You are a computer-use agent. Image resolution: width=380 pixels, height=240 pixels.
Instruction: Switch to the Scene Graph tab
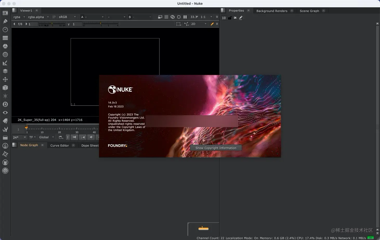point(309,11)
